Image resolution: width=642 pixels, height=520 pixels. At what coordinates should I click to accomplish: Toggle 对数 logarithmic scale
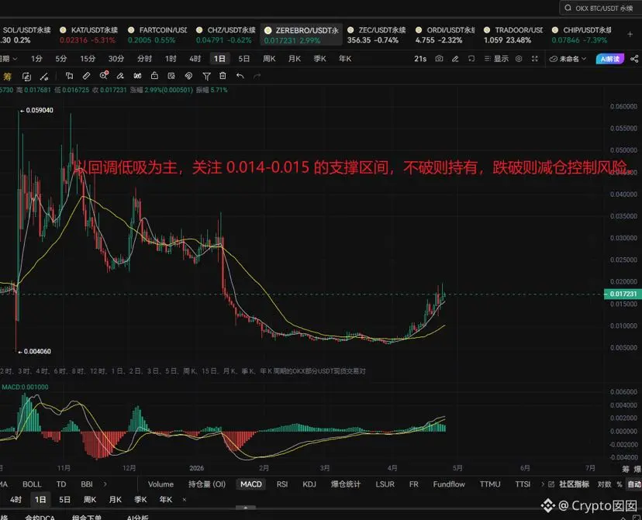604,484
